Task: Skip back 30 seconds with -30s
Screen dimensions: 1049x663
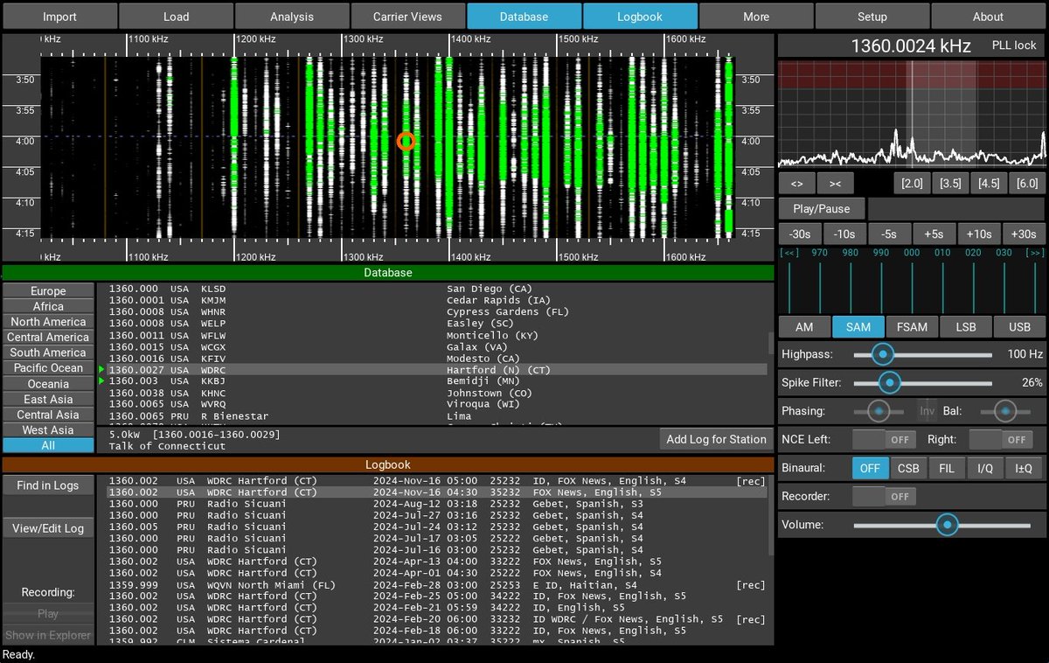Action: click(x=800, y=234)
